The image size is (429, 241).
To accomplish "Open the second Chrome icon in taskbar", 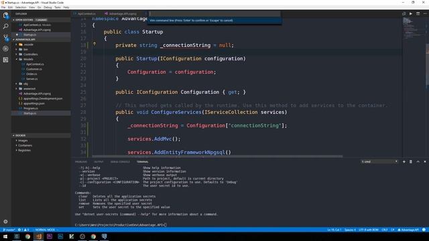I will coord(93,236).
